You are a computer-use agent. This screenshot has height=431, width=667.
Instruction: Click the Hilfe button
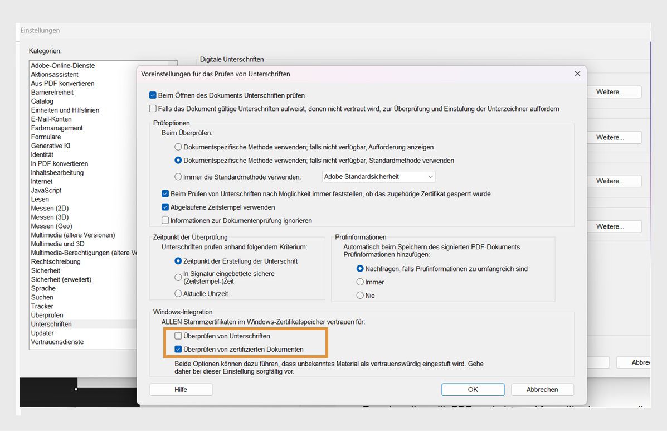pyautogui.click(x=181, y=389)
